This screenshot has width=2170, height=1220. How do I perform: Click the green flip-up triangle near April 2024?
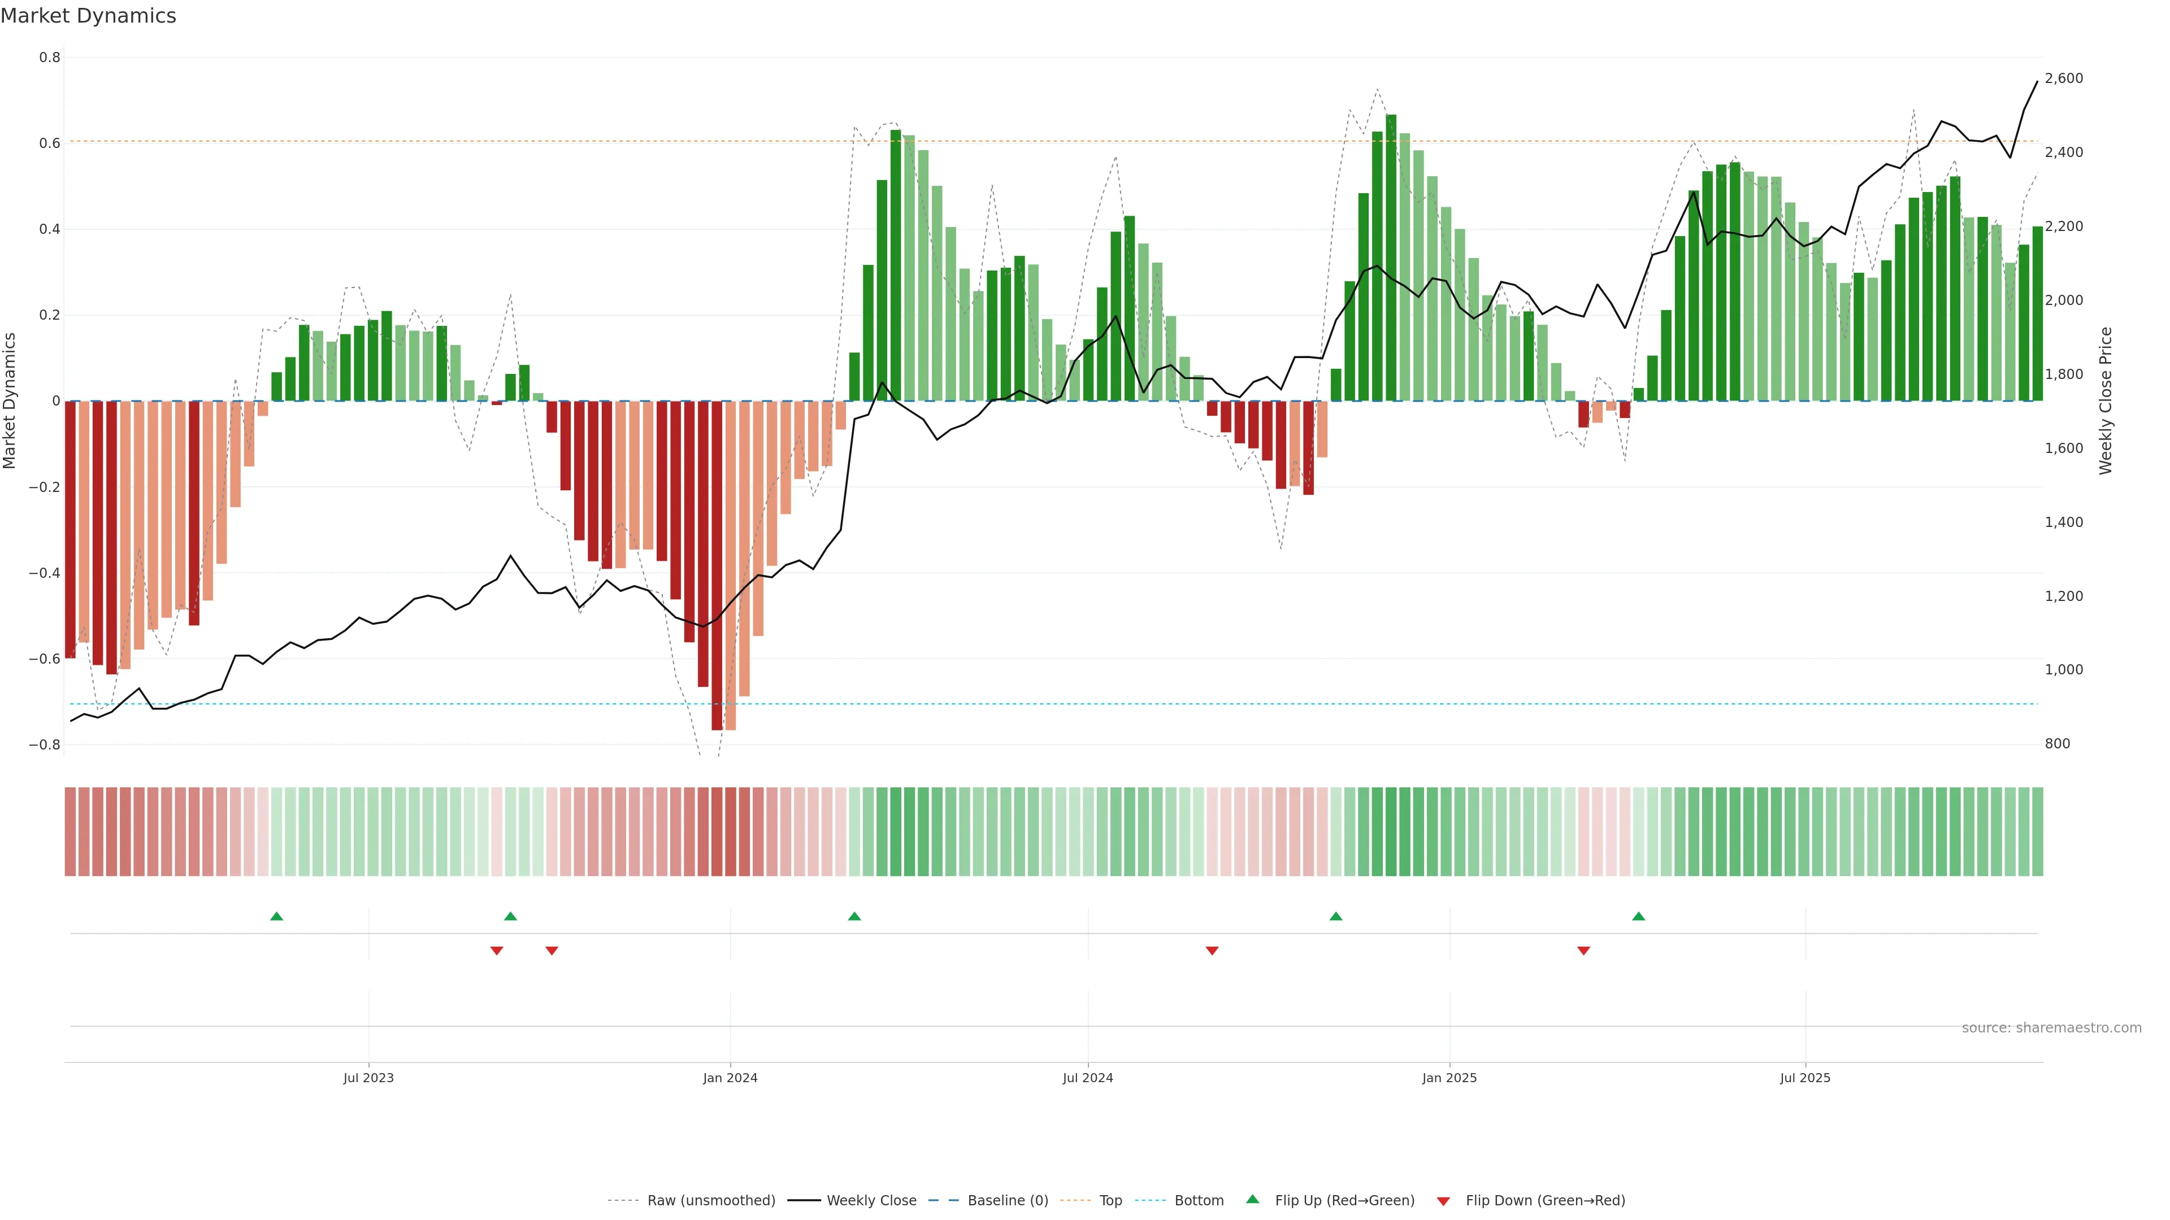pyautogui.click(x=854, y=916)
